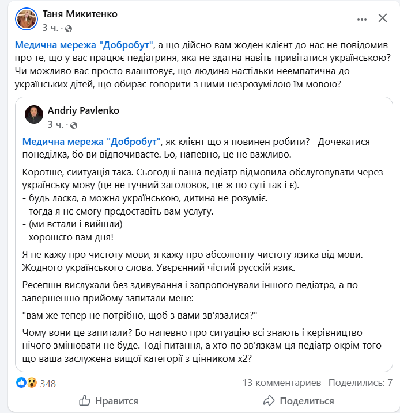The height and width of the screenshot is (413, 400).
Task: Click the Поделиться share button
Action: click(x=299, y=401)
